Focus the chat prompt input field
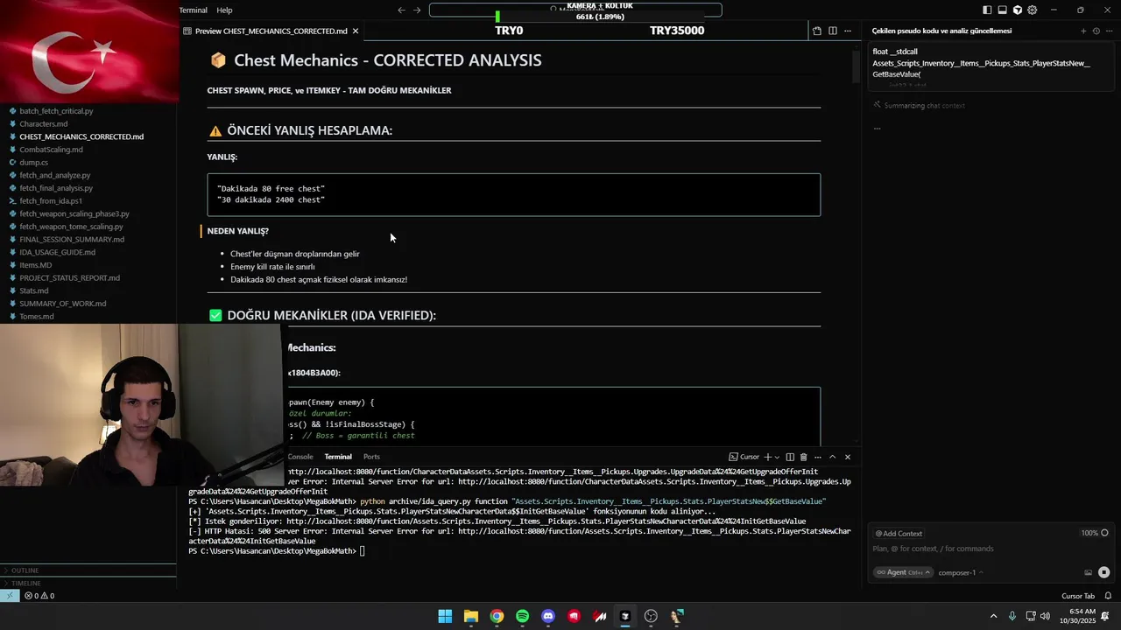Screen dimensions: 1121x630 point(990,549)
